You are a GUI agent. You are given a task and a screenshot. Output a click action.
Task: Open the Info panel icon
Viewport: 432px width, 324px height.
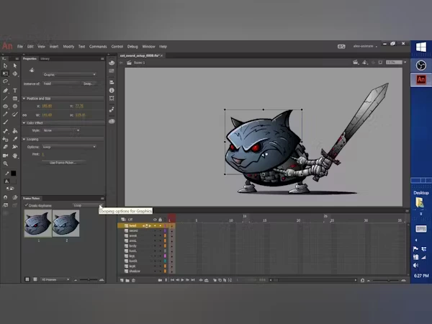[112, 91]
